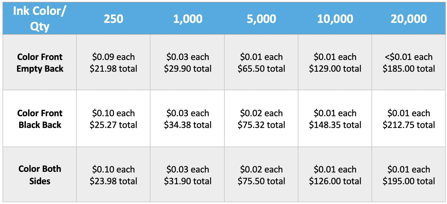Viewport: 447px width, 204px height.
Task: Select the "Color Both Sides" row label
Action: pos(40,175)
